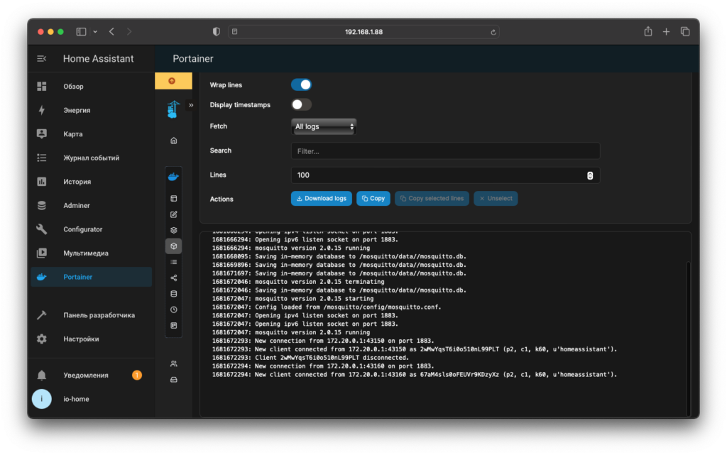Open a new tab with plus icon
This screenshot has height=455, width=727.
click(666, 31)
